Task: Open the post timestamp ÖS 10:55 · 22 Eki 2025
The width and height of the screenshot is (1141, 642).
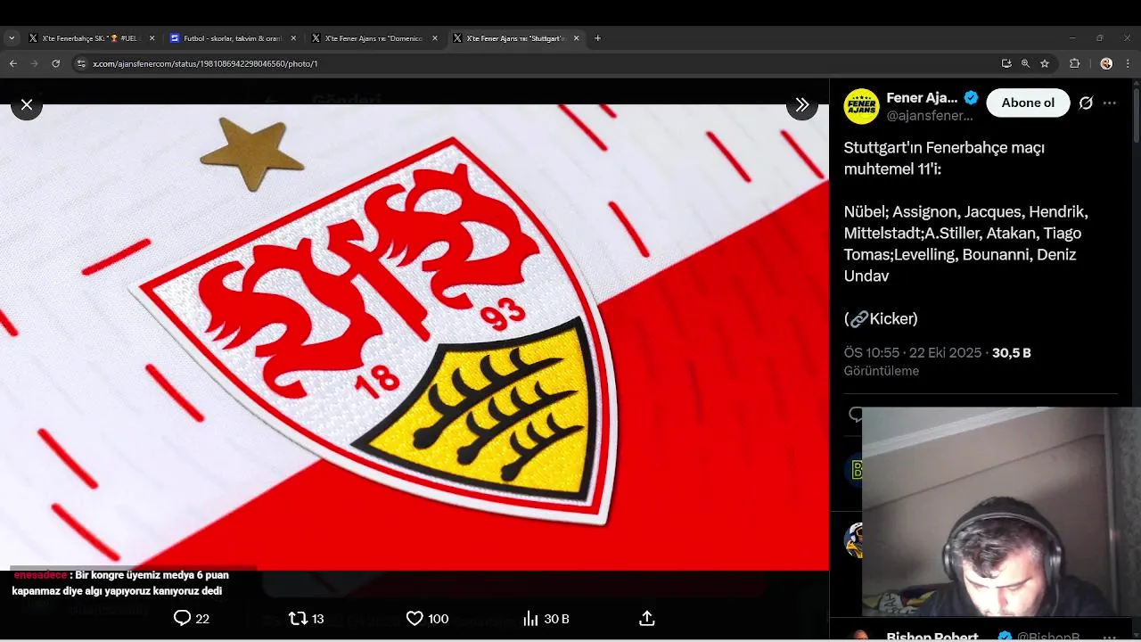Action: pos(913,353)
